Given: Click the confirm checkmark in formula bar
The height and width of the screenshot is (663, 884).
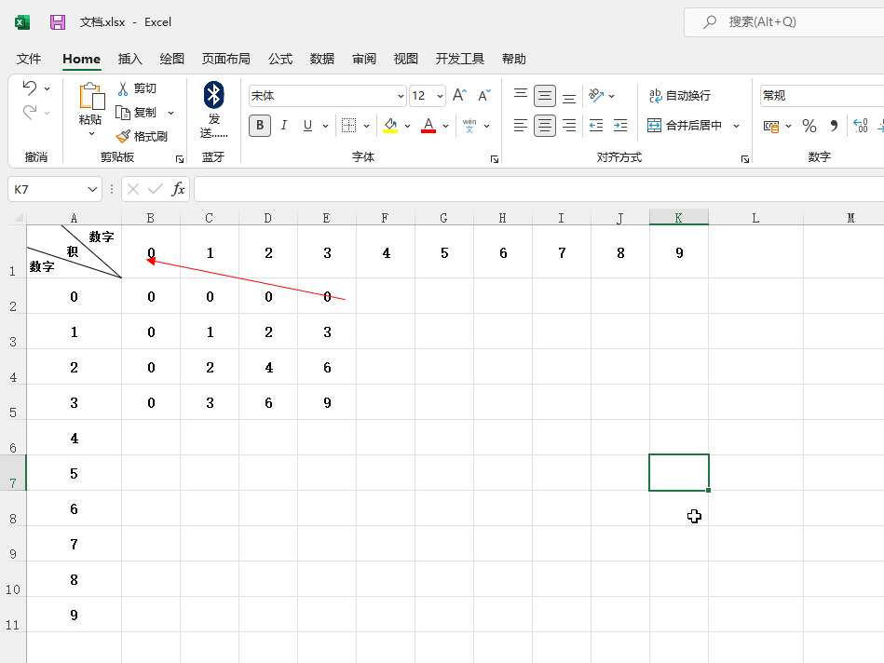Looking at the screenshot, I should click(155, 189).
